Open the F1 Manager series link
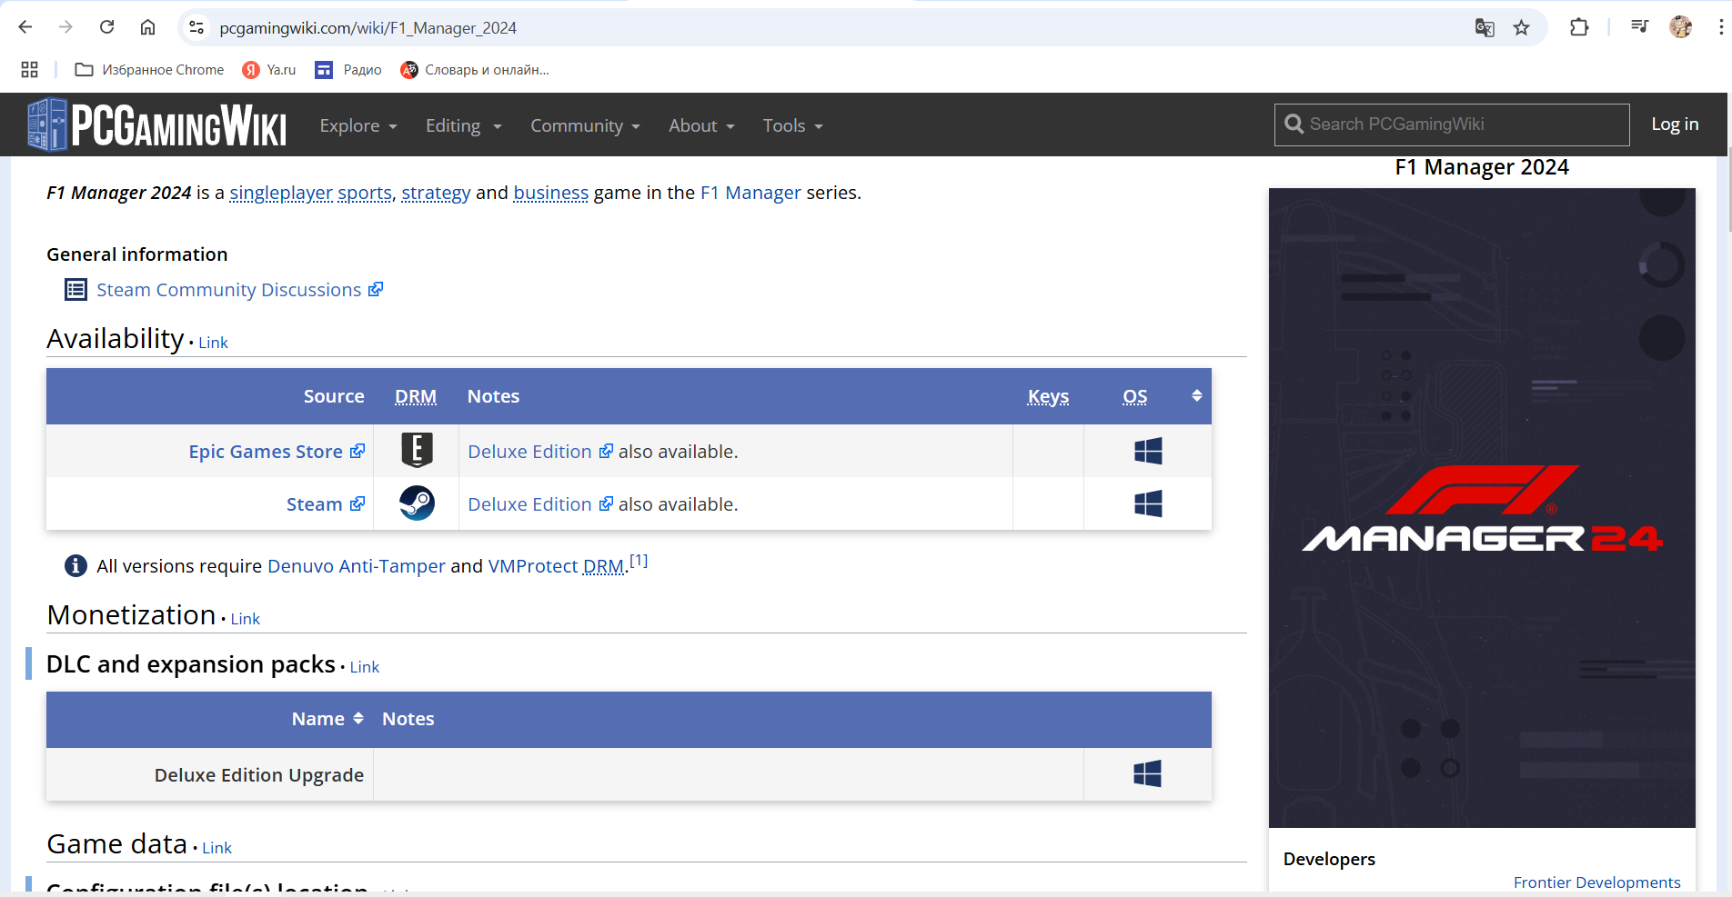 (x=750, y=193)
